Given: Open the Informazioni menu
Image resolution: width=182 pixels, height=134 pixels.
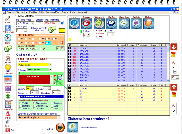Looking at the screenshot, I should pos(82,12).
